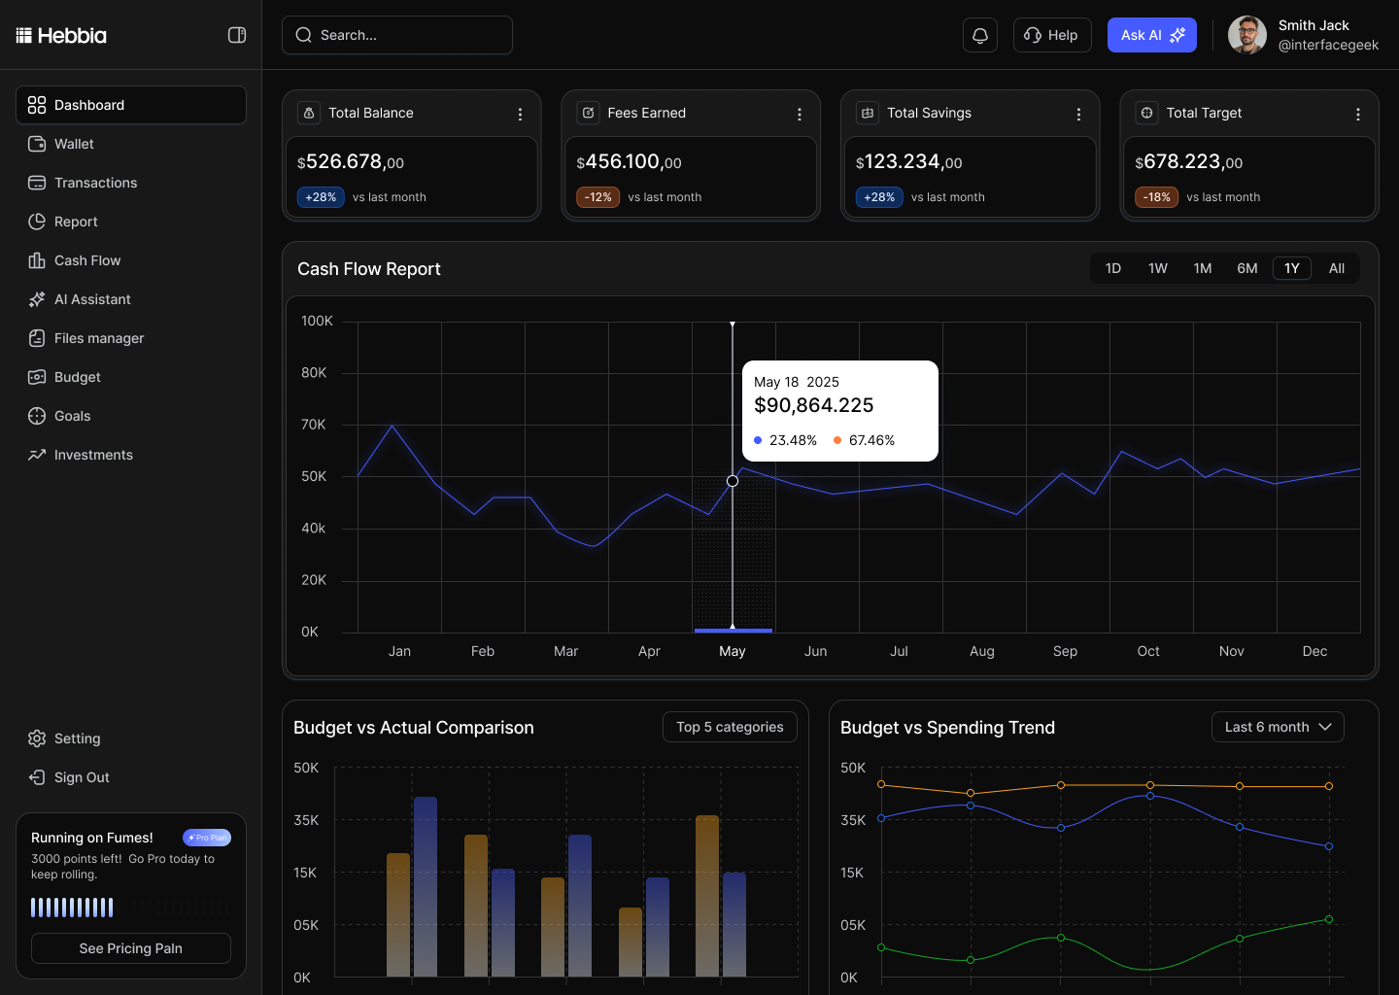Click the See Pricing Paln button
The height and width of the screenshot is (995, 1399).
click(x=131, y=948)
